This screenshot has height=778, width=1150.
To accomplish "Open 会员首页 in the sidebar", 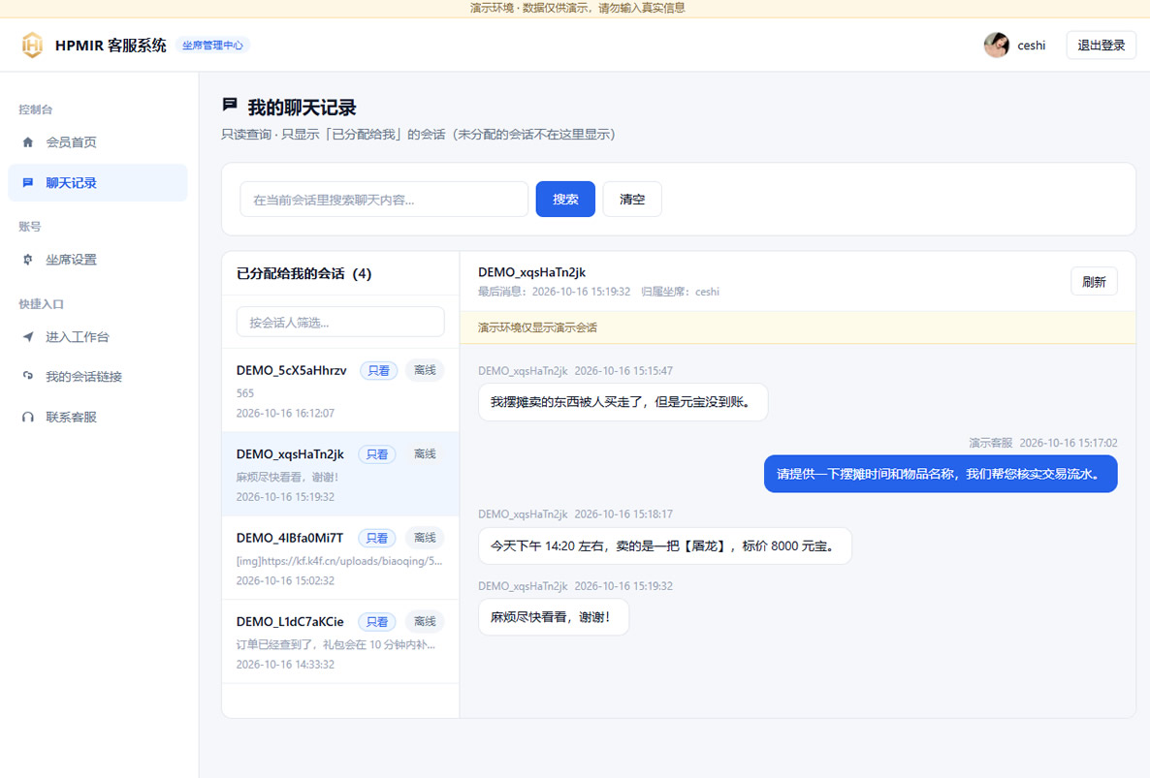I will click(98, 142).
